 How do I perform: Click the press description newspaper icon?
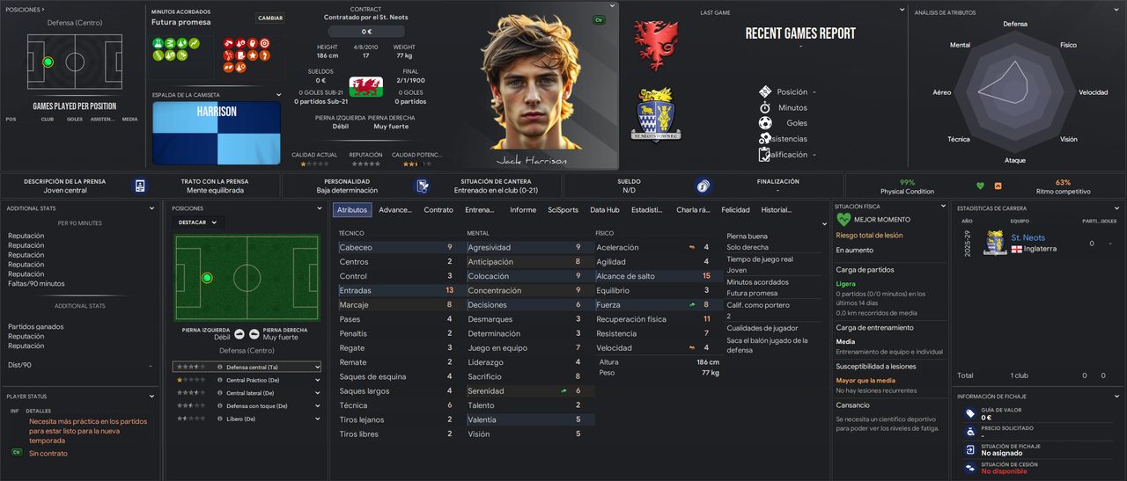coord(140,186)
